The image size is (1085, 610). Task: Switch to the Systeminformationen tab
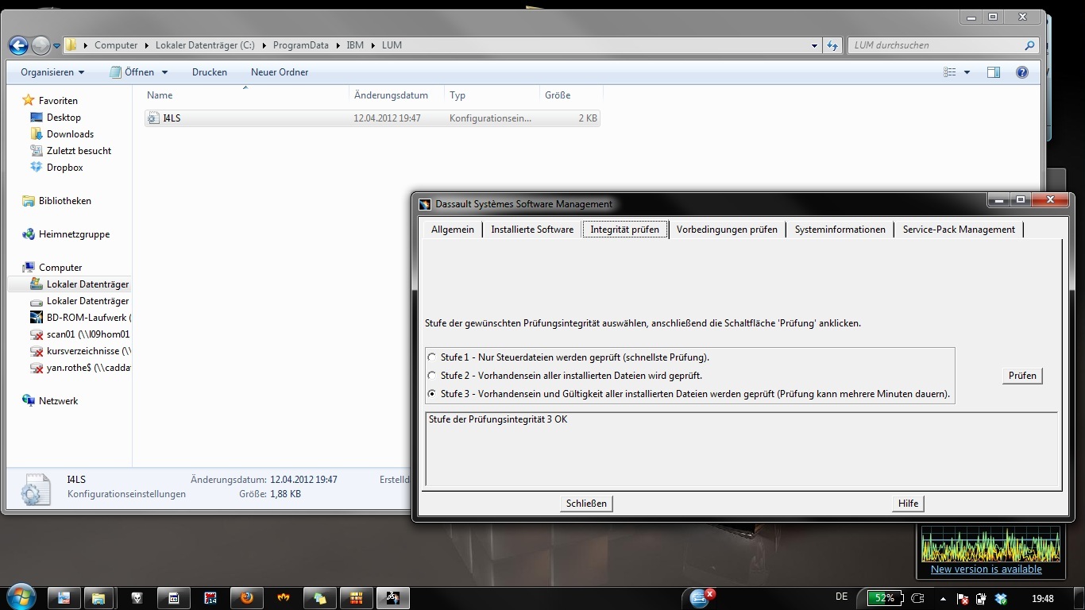840,230
